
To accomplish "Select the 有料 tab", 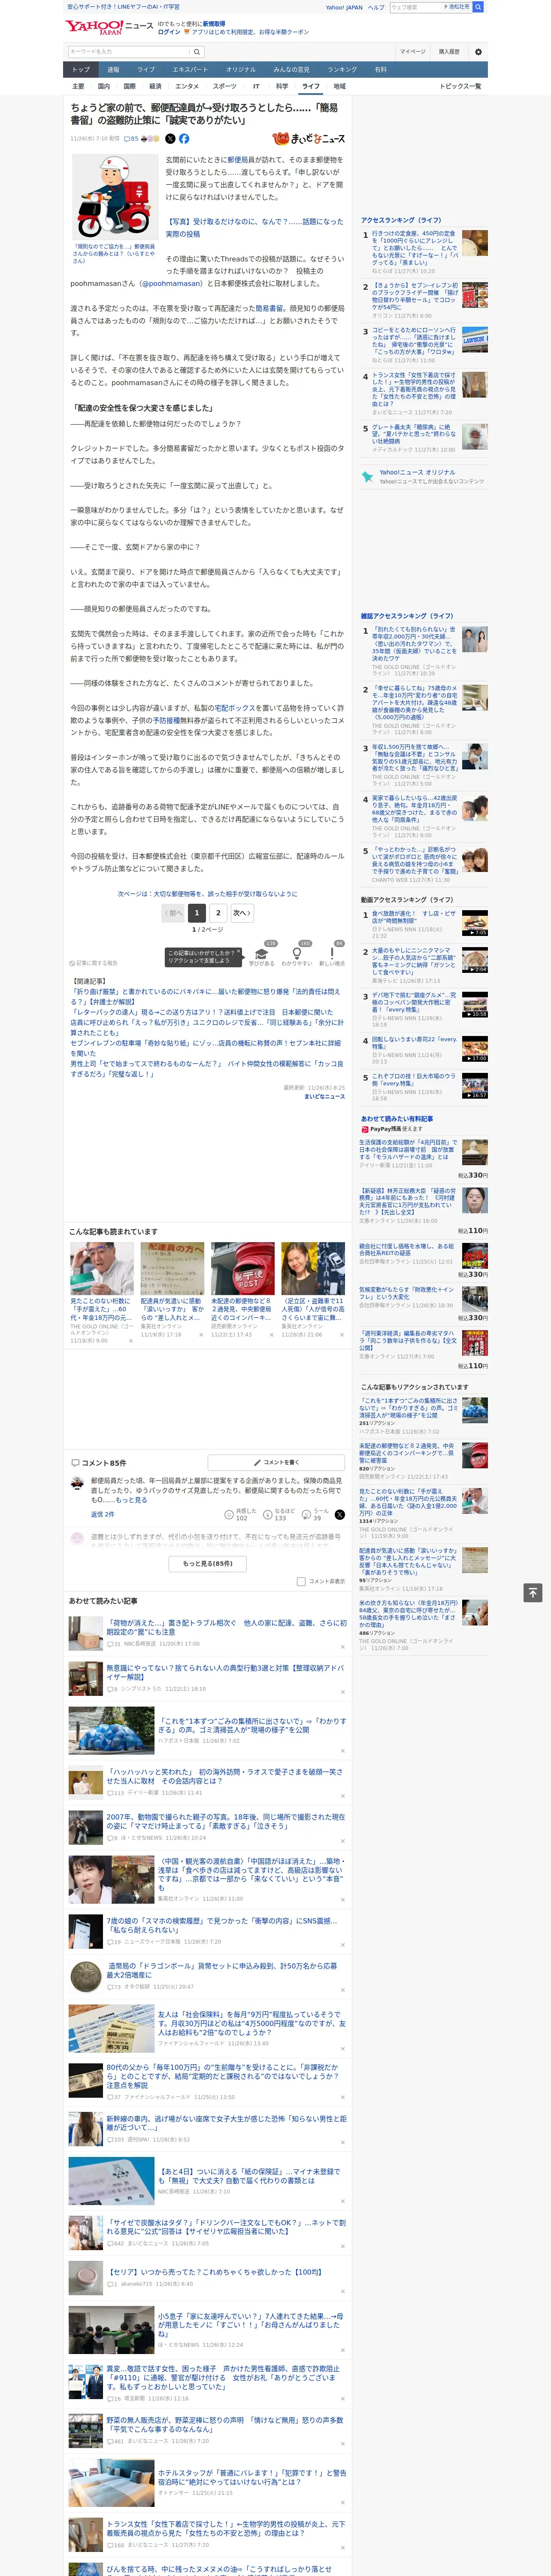I will (380, 70).
